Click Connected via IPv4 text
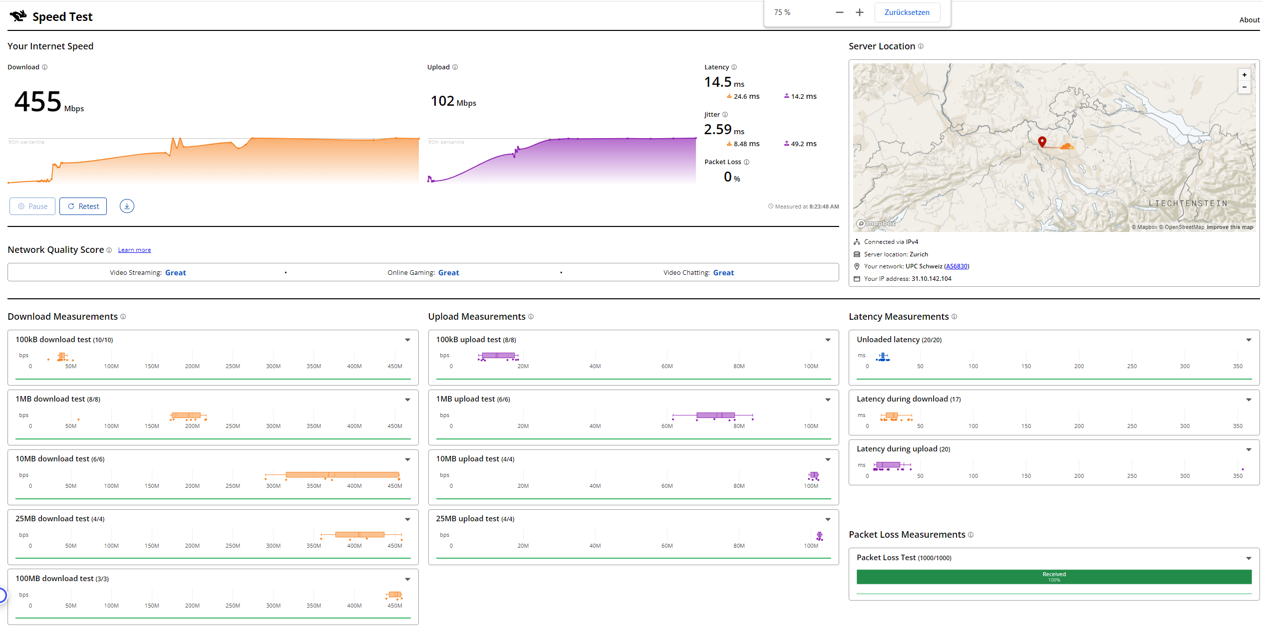 (x=891, y=242)
